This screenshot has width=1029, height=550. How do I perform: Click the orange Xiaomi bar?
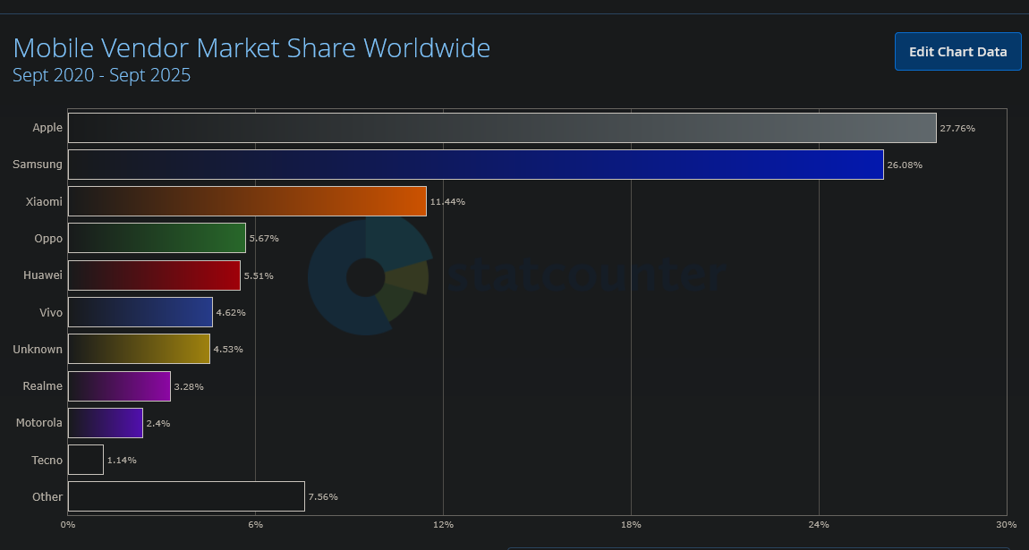247,201
